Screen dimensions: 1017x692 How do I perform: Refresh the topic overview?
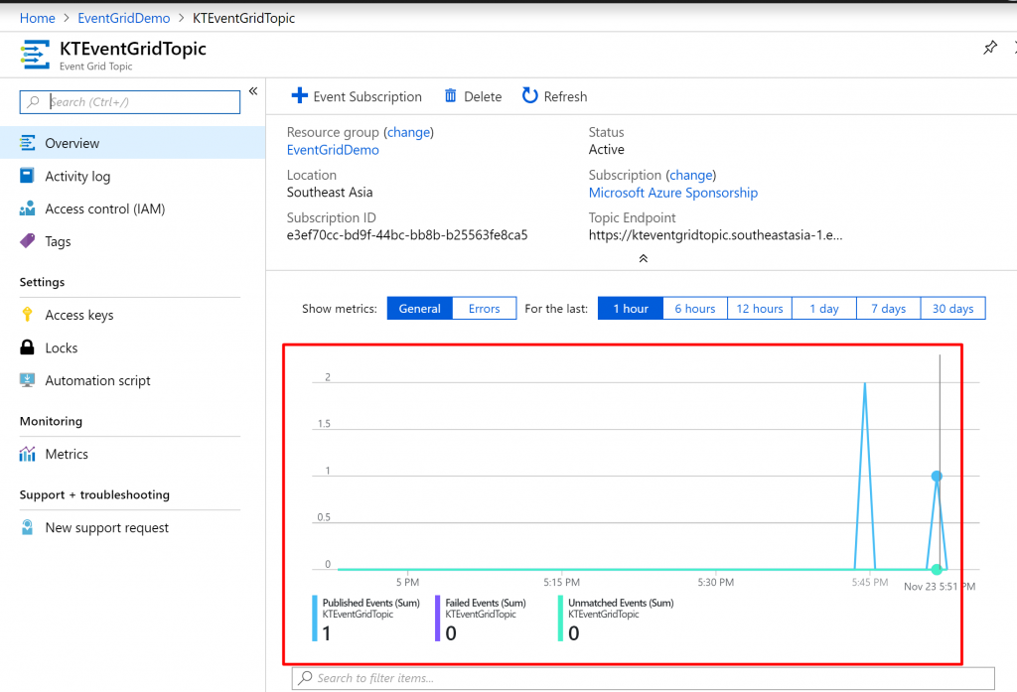tap(554, 96)
